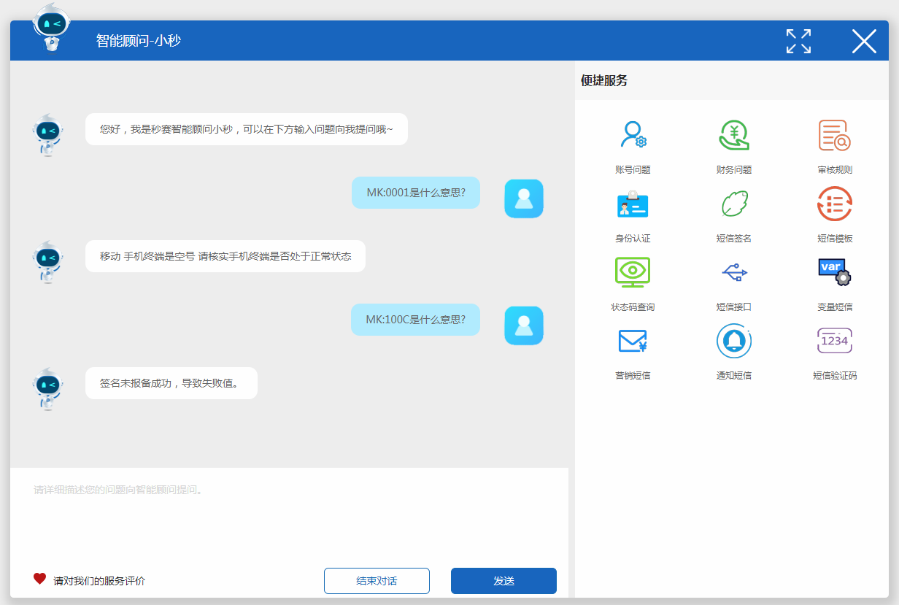This screenshot has height=605, width=899.
Task: Click the 短信接口 label
Action: 733,307
